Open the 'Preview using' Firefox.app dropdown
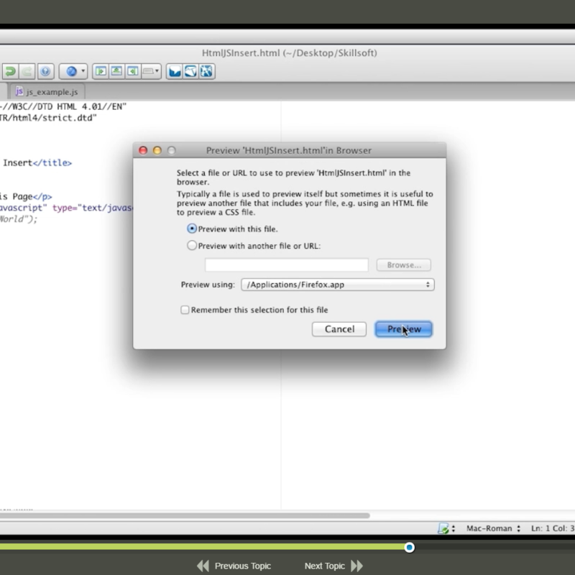This screenshot has width=575, height=575. pyautogui.click(x=338, y=285)
